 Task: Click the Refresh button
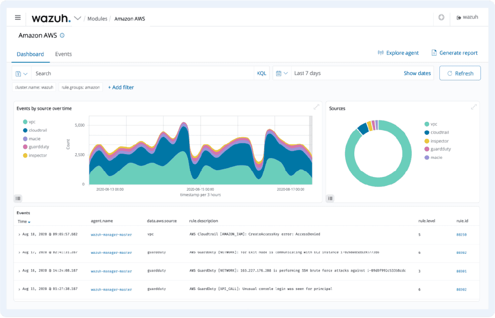tap(460, 73)
